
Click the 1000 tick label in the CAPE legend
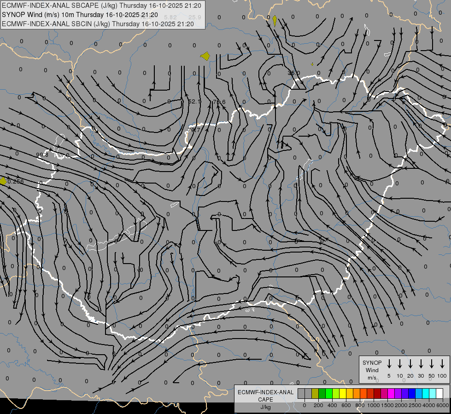tap(373, 405)
